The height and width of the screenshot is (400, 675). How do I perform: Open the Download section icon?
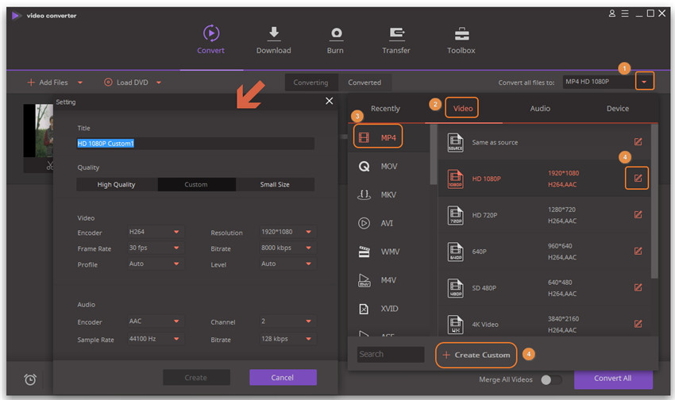click(274, 33)
